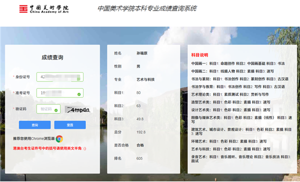Viewport: 300px width, 182px height.
Task: Click the Chrome browser icon
Action: [59, 139]
